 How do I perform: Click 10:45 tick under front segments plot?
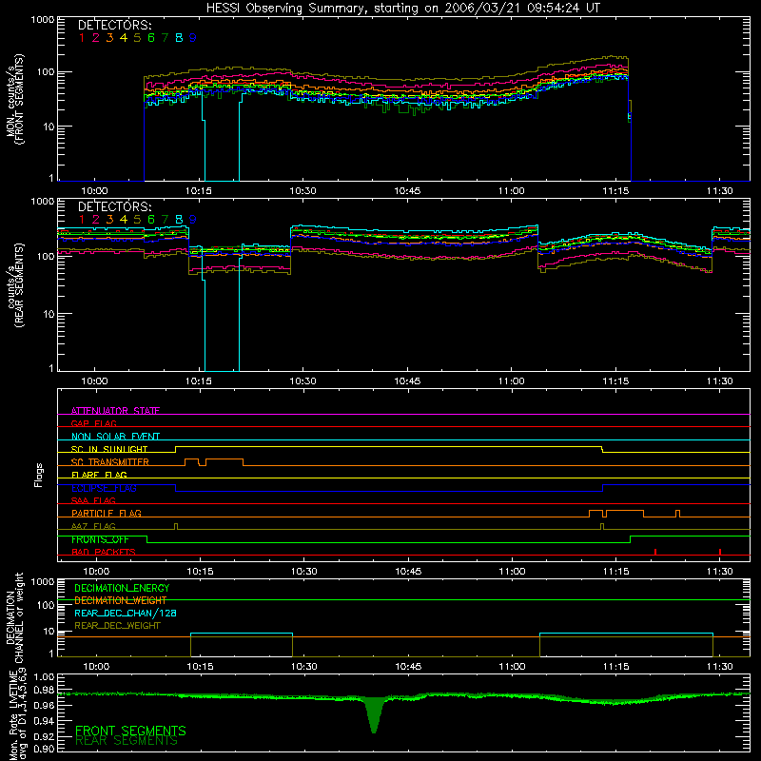[x=407, y=191]
